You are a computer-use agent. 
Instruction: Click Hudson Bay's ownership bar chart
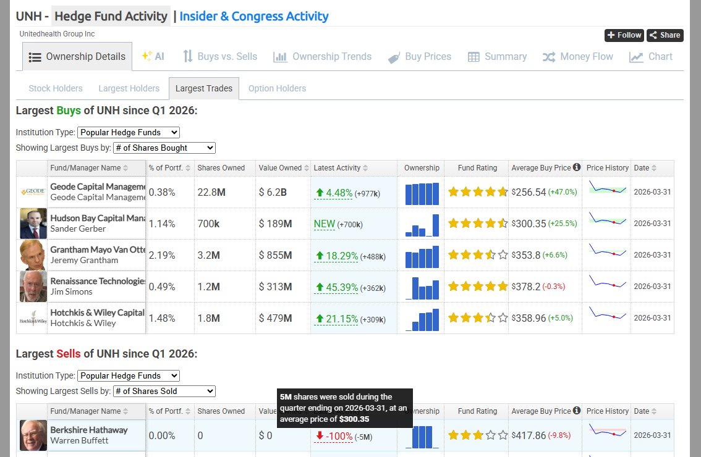tap(422, 225)
